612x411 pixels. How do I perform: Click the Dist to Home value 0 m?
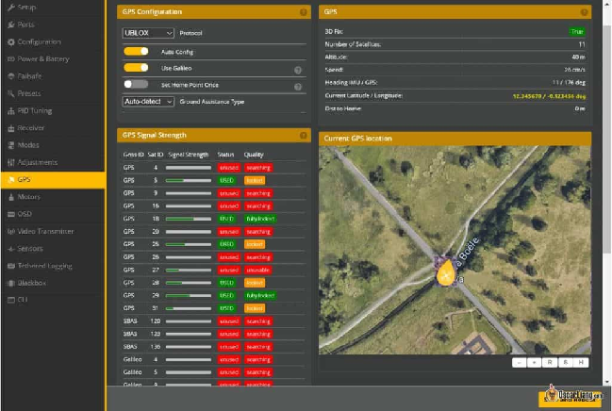click(x=580, y=108)
